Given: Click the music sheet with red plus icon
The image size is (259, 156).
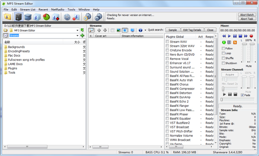Looking at the screenshot, I should tap(56, 17).
